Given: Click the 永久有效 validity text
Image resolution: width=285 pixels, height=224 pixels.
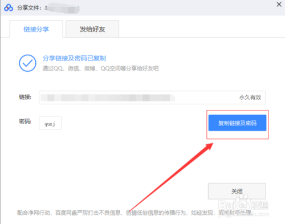Looking at the screenshot, I should (x=250, y=97).
